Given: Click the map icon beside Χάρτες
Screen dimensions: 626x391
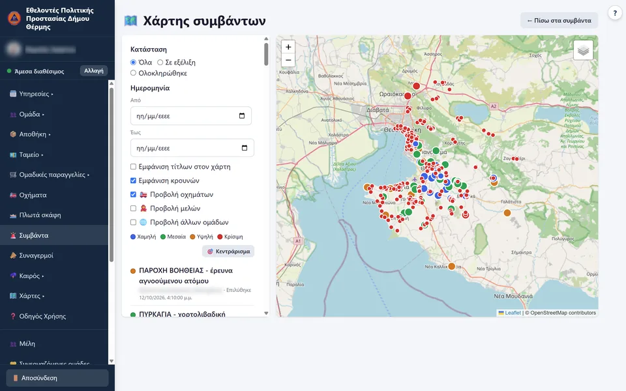Looking at the screenshot, I should (x=13, y=296).
